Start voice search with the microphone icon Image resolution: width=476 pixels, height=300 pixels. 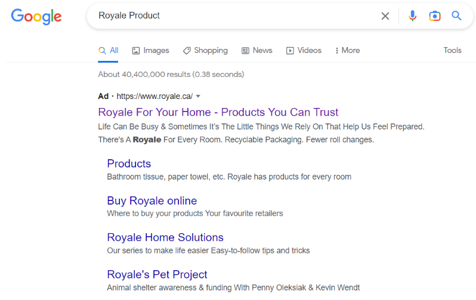[412, 16]
